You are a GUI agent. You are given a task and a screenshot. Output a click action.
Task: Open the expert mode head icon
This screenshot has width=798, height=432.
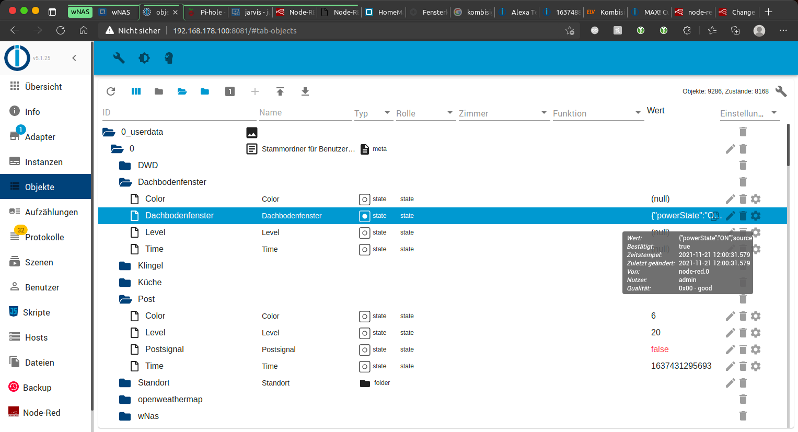click(169, 58)
